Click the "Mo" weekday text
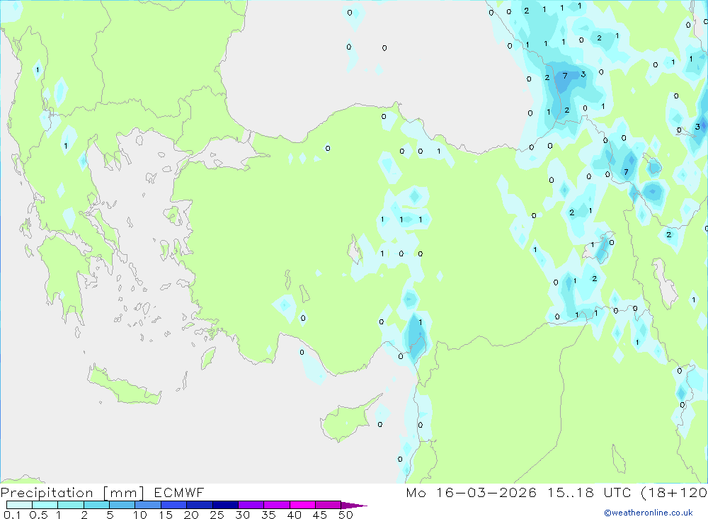 pyautogui.click(x=416, y=492)
